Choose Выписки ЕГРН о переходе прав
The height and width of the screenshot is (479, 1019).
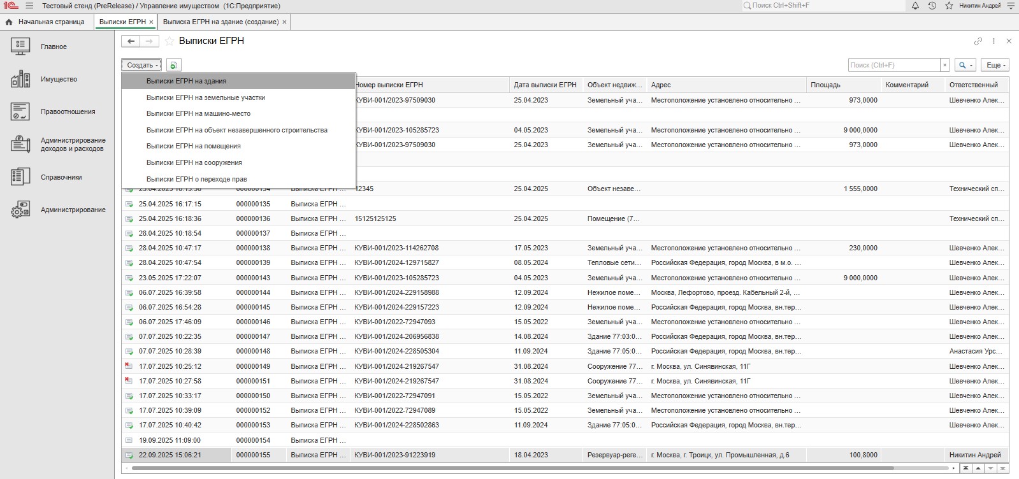[196, 179]
